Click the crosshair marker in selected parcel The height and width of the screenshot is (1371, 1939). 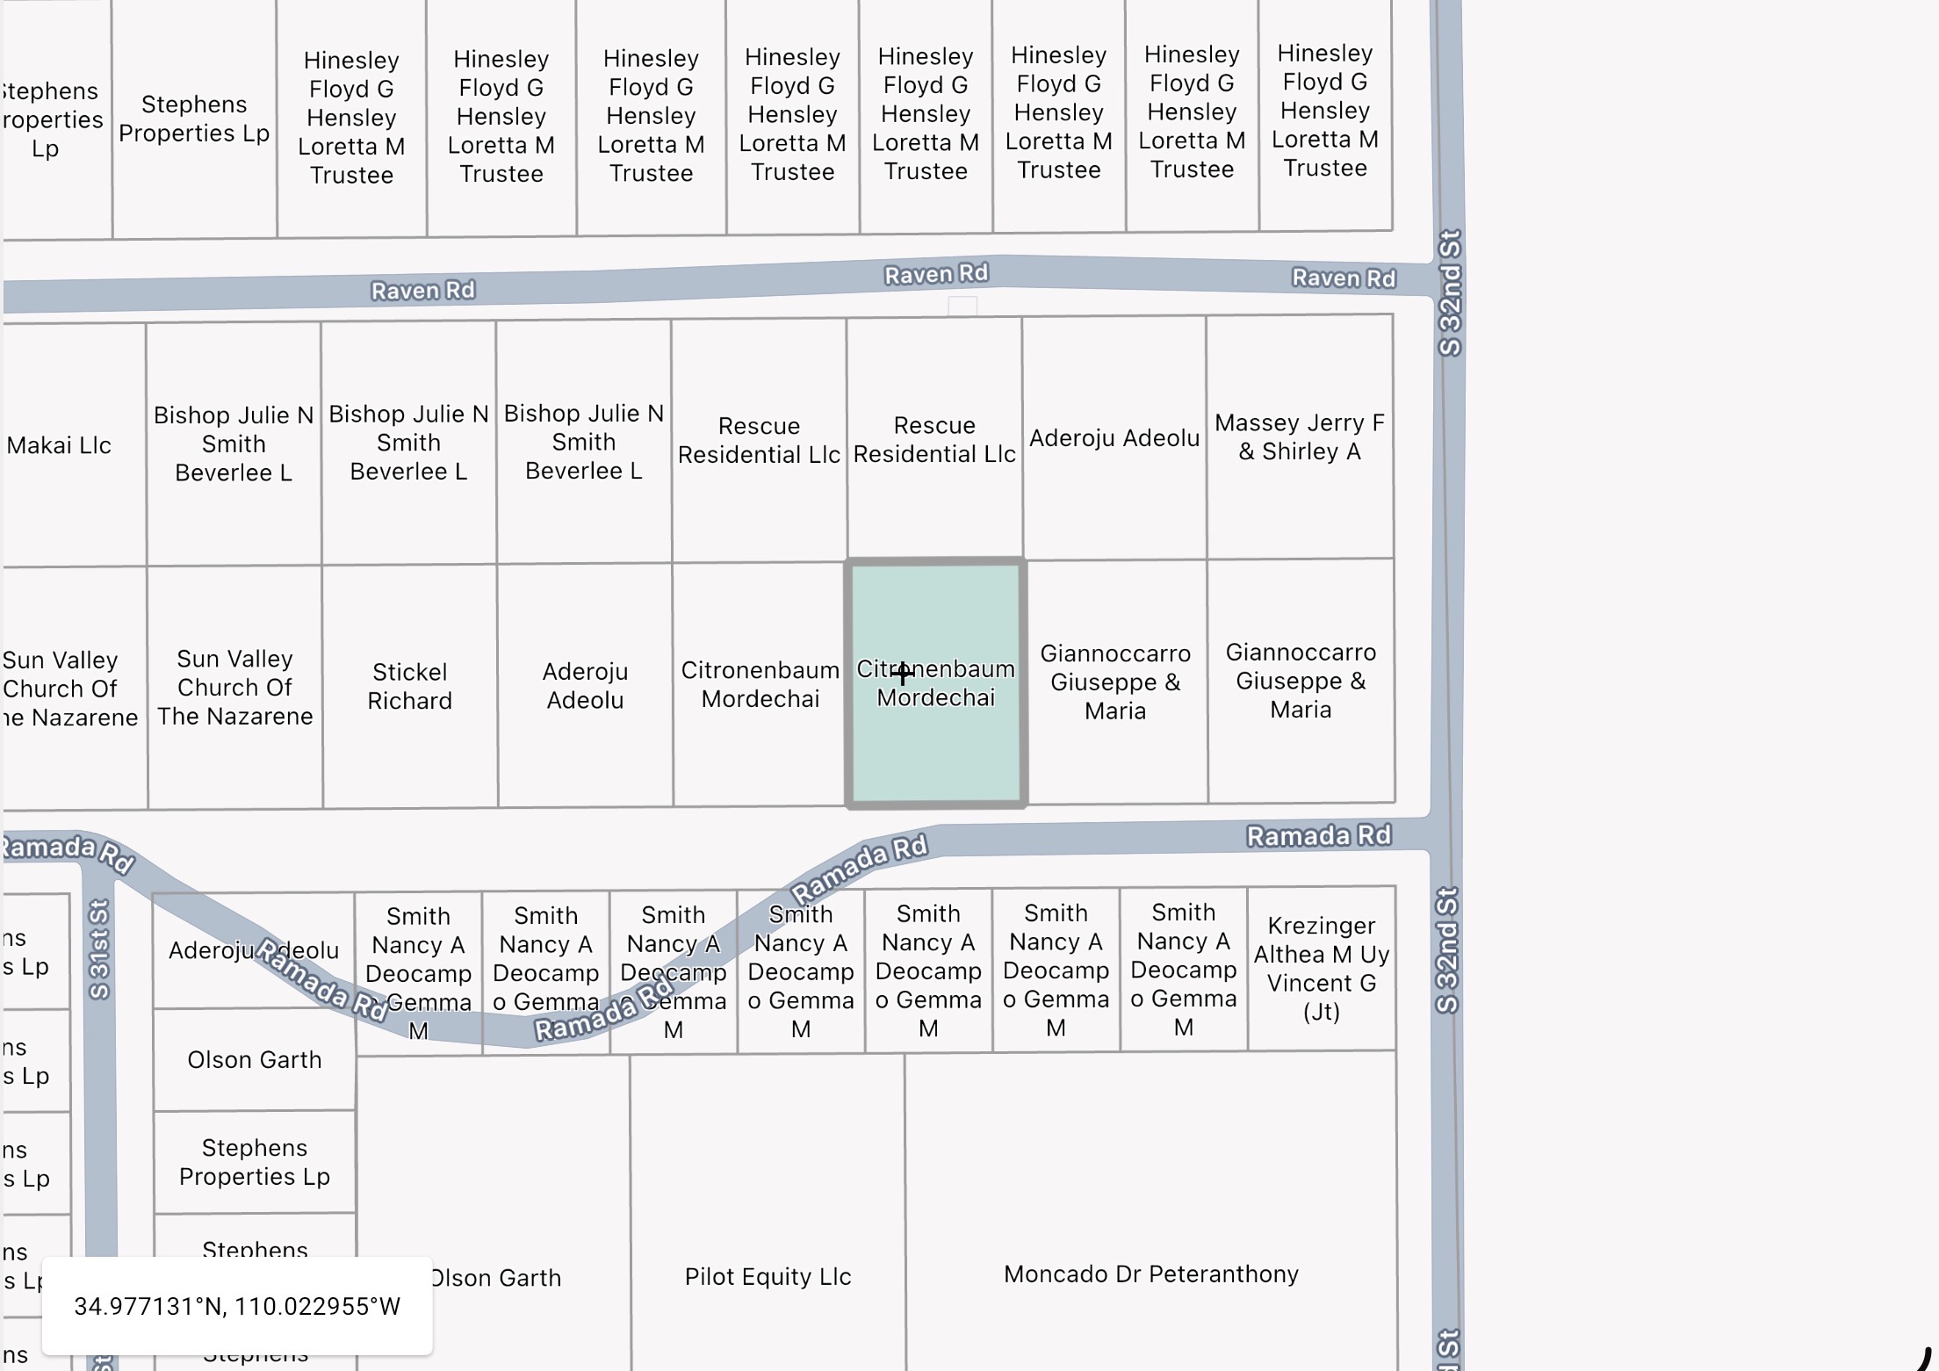(x=902, y=674)
